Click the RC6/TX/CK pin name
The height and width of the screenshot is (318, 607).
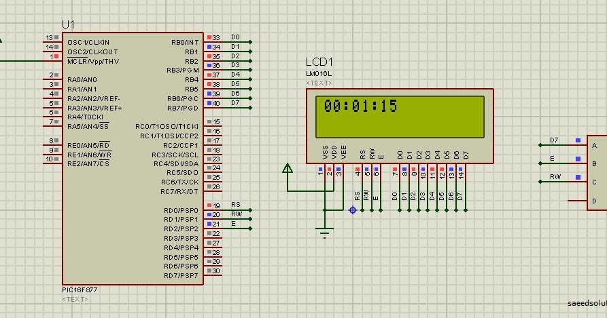(179, 182)
